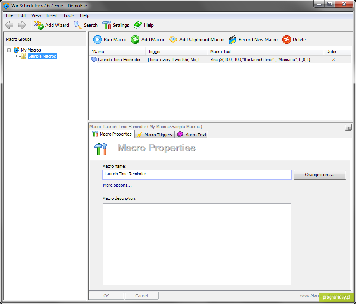Image resolution: width=356 pixels, height=304 pixels.
Task: Add a clipboard macro
Action: (196, 40)
